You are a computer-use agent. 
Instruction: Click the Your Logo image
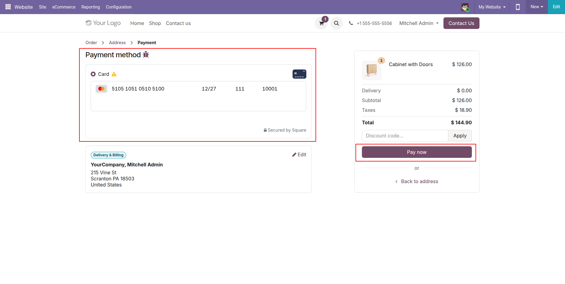point(103,23)
